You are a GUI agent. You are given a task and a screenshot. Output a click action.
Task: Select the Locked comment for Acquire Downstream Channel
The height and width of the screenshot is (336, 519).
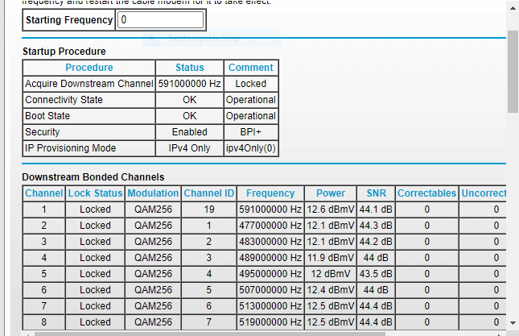click(251, 84)
